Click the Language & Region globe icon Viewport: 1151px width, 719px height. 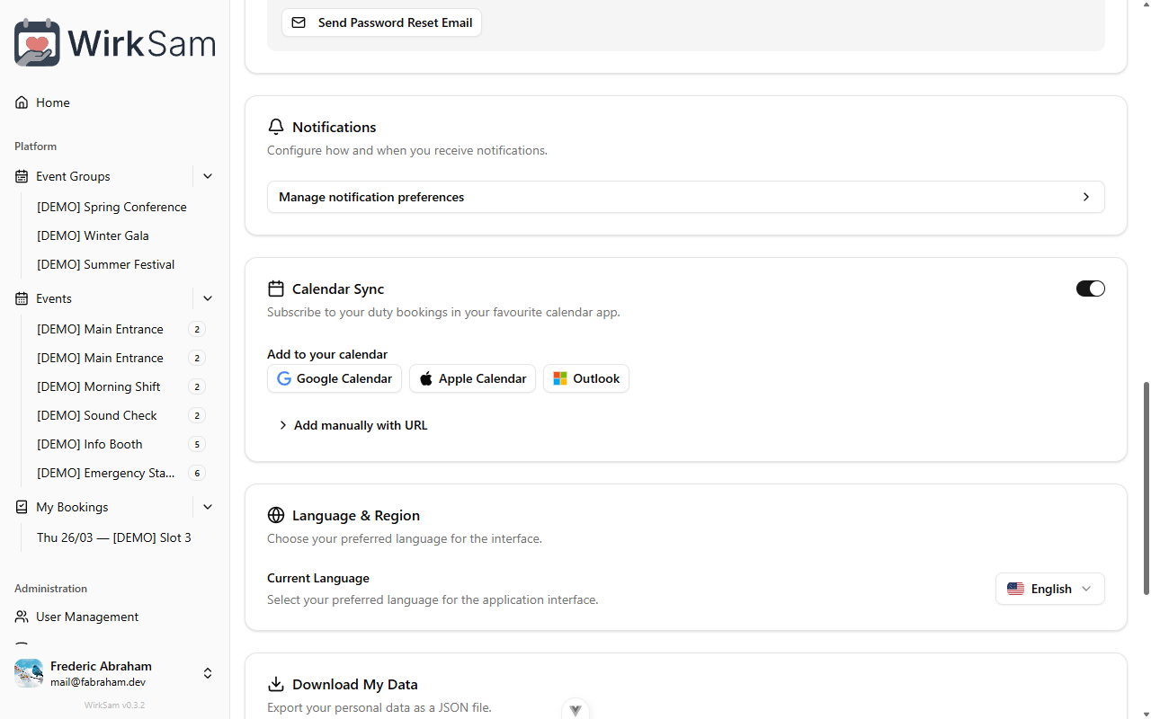[276, 515]
